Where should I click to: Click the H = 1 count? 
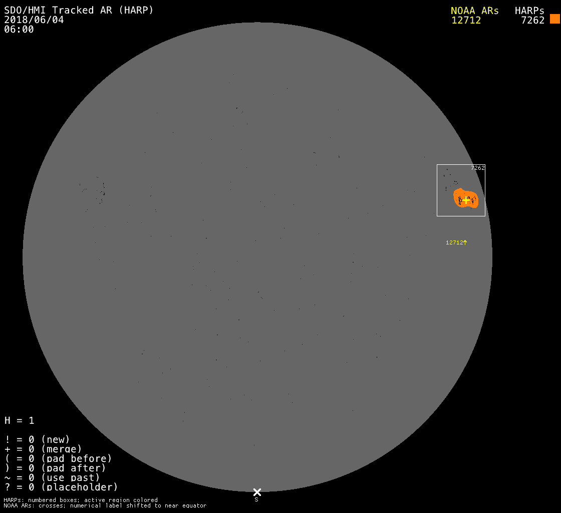(x=20, y=421)
